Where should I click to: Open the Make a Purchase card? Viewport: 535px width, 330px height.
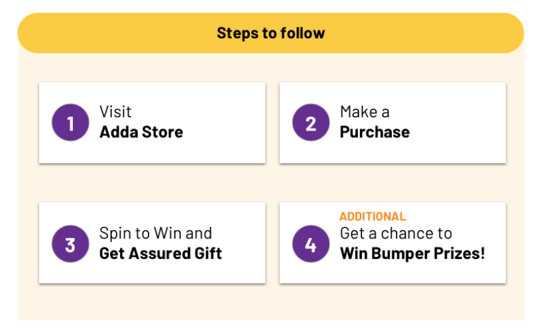(x=392, y=123)
